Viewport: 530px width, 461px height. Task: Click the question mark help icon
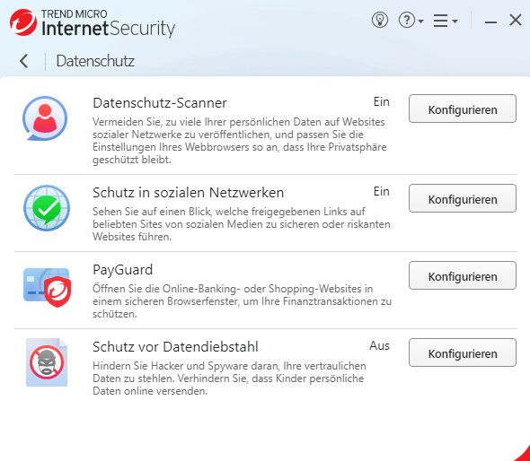407,21
